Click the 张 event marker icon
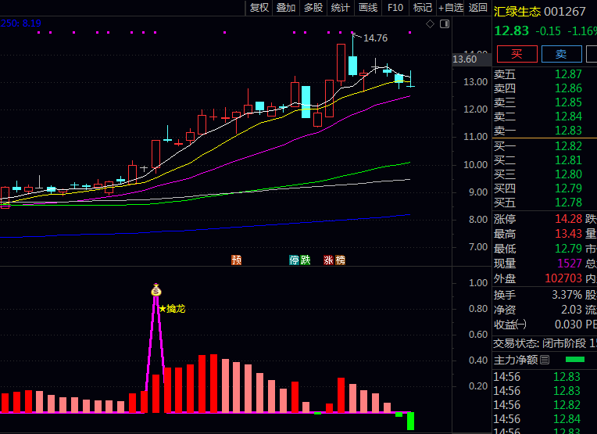 [x=329, y=260]
